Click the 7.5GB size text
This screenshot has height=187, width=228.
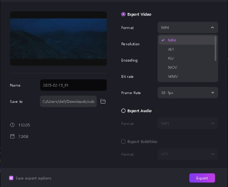23,136
